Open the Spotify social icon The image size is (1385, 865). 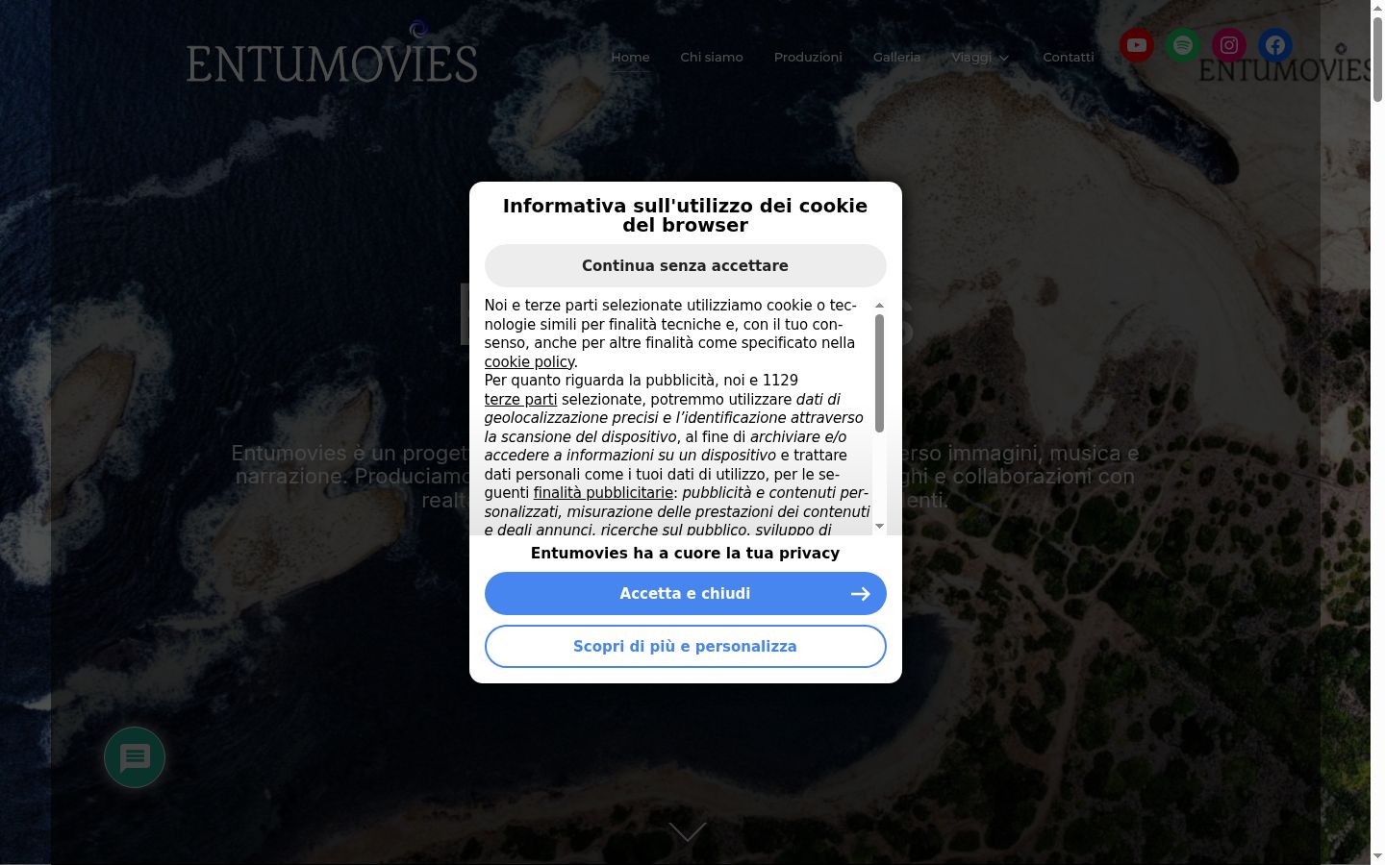point(1183,45)
